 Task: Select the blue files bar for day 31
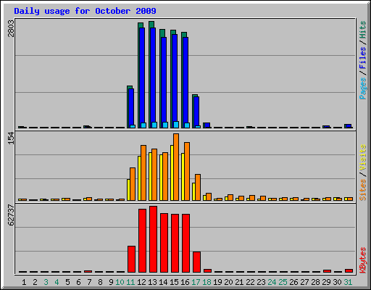(349, 126)
